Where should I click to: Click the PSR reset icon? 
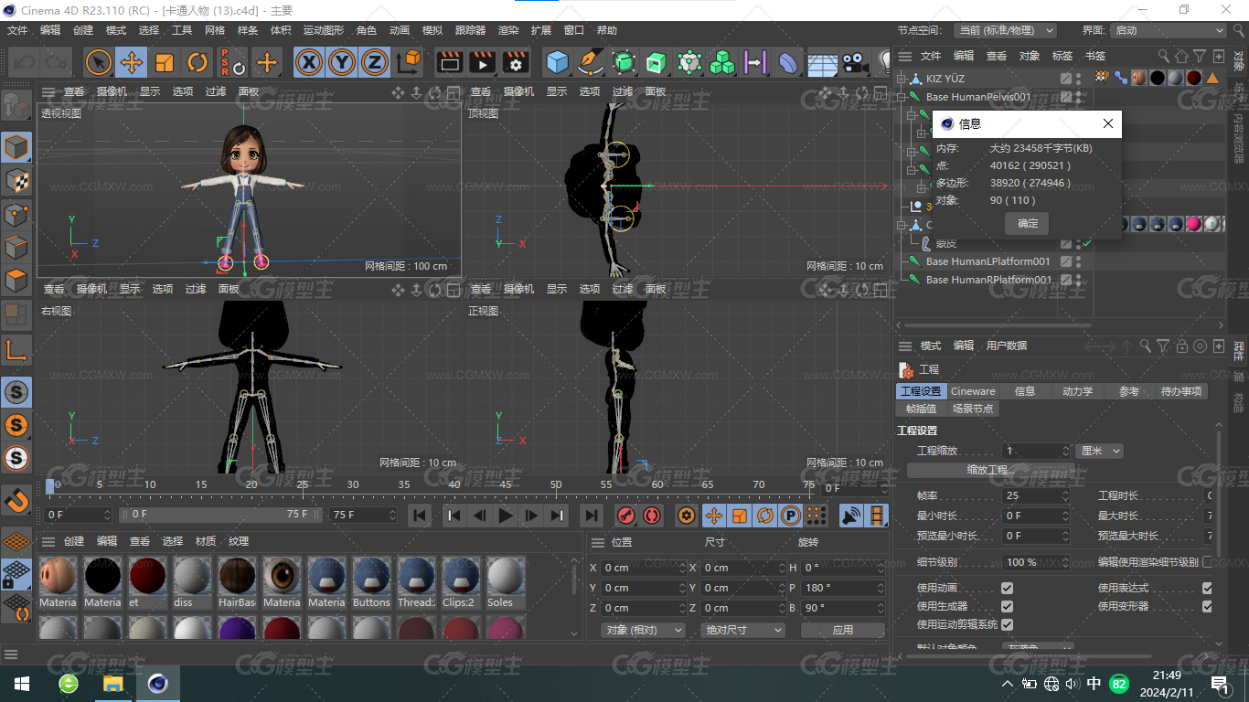pos(232,62)
